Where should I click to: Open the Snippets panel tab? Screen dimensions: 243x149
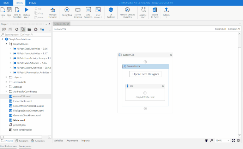pyautogui.click(x=22, y=141)
